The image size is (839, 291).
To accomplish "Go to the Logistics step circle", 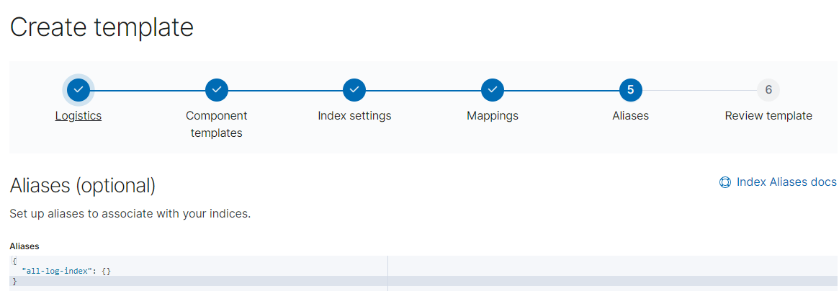I will 78,90.
